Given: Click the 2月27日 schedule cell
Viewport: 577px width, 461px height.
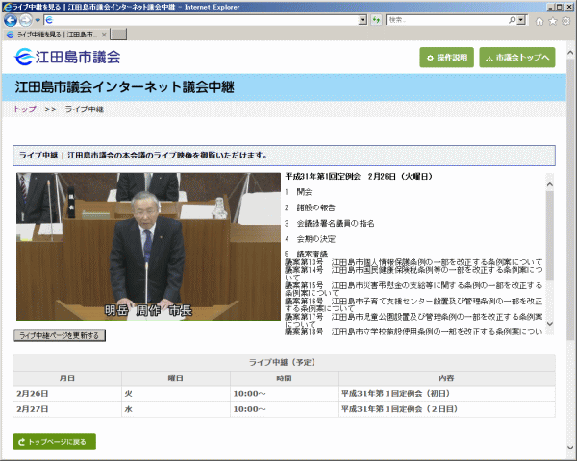Looking at the screenshot, I should tap(67, 409).
